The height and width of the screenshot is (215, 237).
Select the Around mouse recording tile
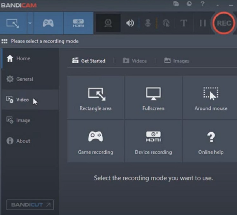click(211, 98)
